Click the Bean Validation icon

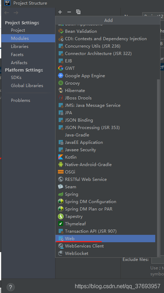[61, 31]
